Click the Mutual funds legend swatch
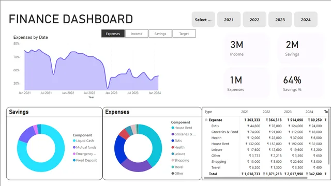Image resolution: width=331 pixels, height=186 pixels. click(74, 147)
